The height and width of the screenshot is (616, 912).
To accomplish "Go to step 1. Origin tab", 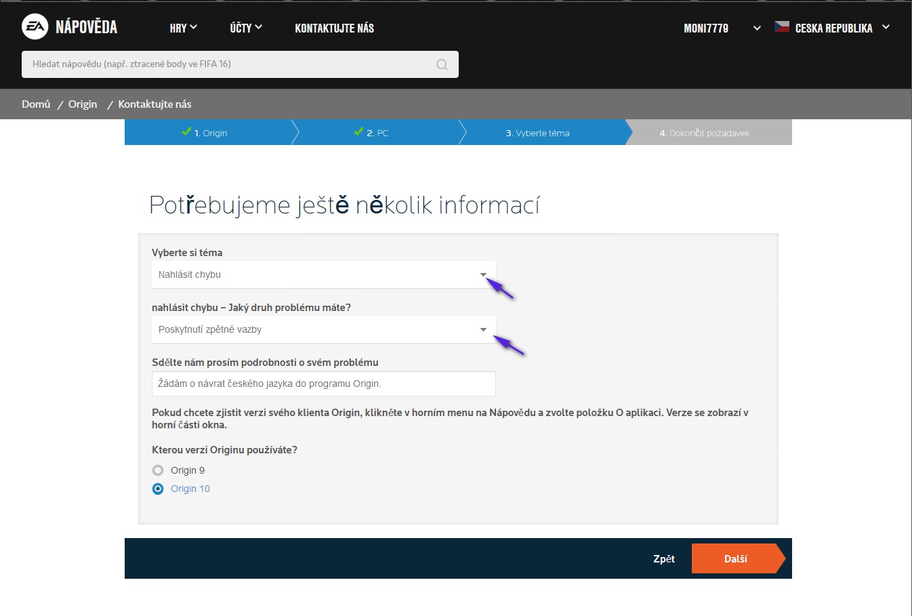I will pyautogui.click(x=208, y=132).
